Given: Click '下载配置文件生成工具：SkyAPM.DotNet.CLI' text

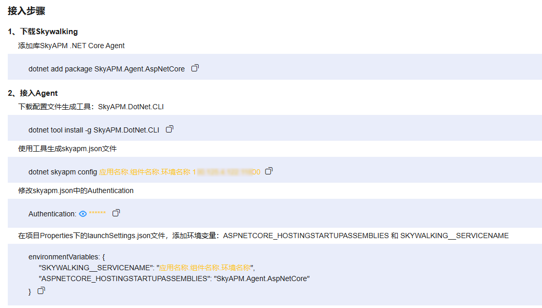Looking at the screenshot, I should (x=91, y=107).
